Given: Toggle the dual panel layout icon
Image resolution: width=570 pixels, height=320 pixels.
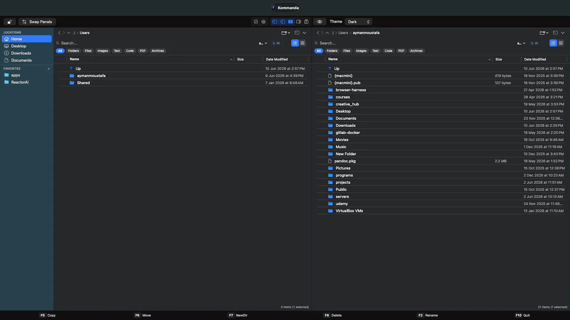Looking at the screenshot, I should click(x=291, y=22).
